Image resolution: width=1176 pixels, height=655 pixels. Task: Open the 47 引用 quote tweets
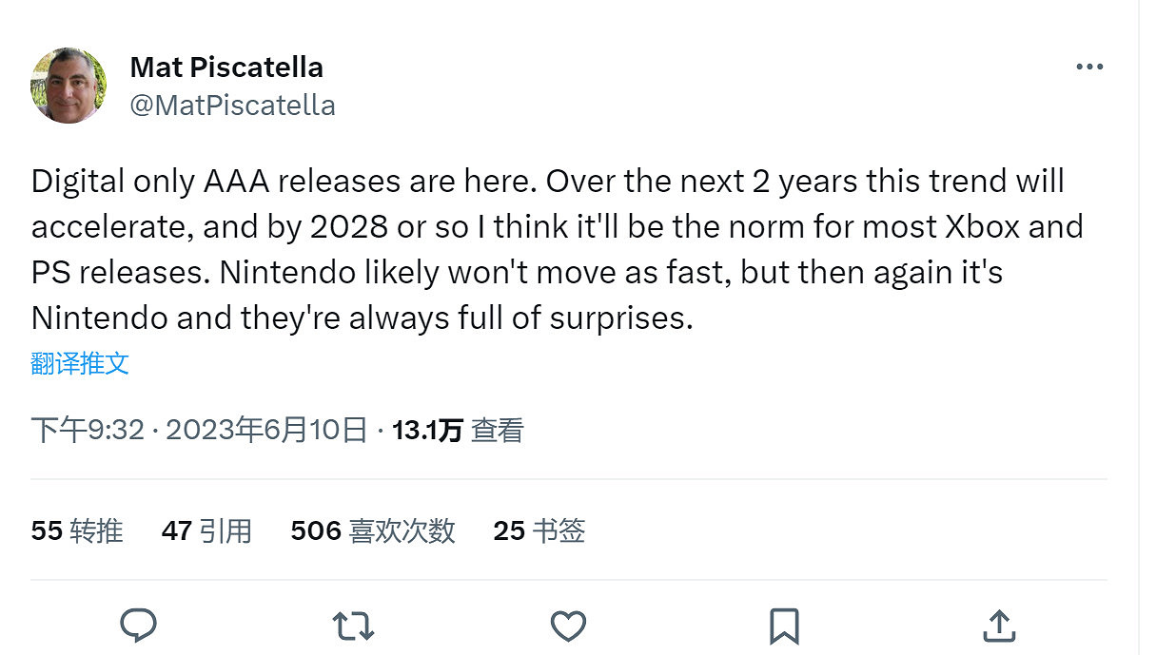(x=206, y=531)
